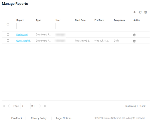Refresh the reports list
Screen dimensions: 150x121
[140, 12]
